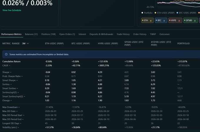Click the PORTFOLIO column header
This screenshot has height=132, width=200.
pyautogui.click(x=184, y=43)
